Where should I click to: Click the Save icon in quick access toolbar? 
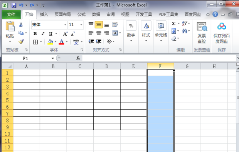point(14,5)
